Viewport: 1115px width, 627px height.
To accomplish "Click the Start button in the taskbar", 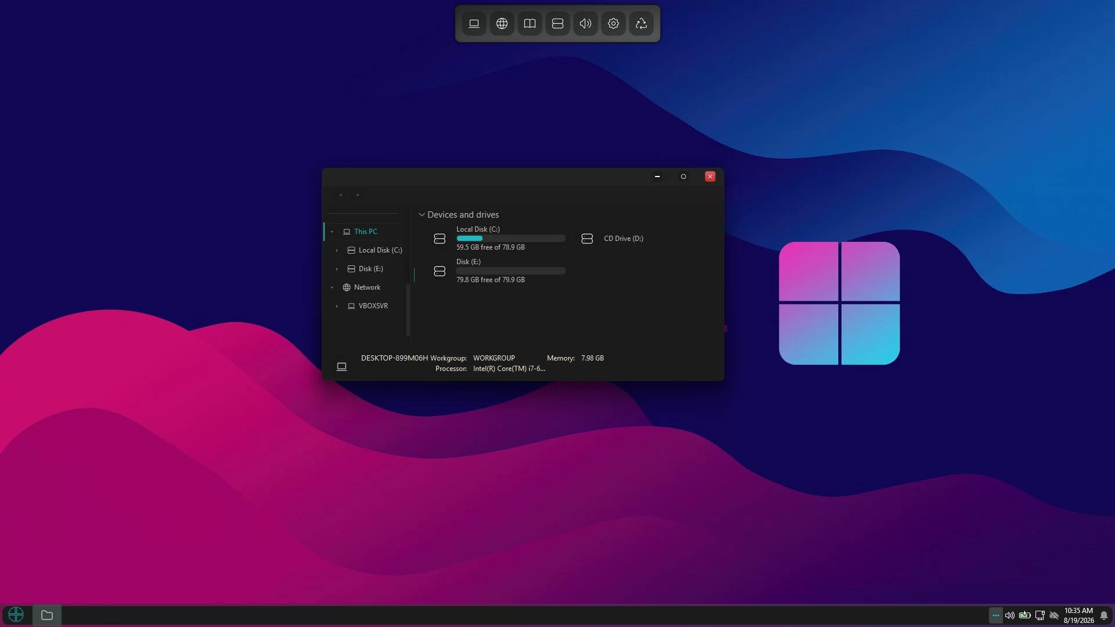I will pyautogui.click(x=16, y=615).
